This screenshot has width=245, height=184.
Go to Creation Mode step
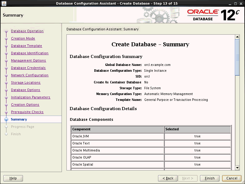pos(23,38)
